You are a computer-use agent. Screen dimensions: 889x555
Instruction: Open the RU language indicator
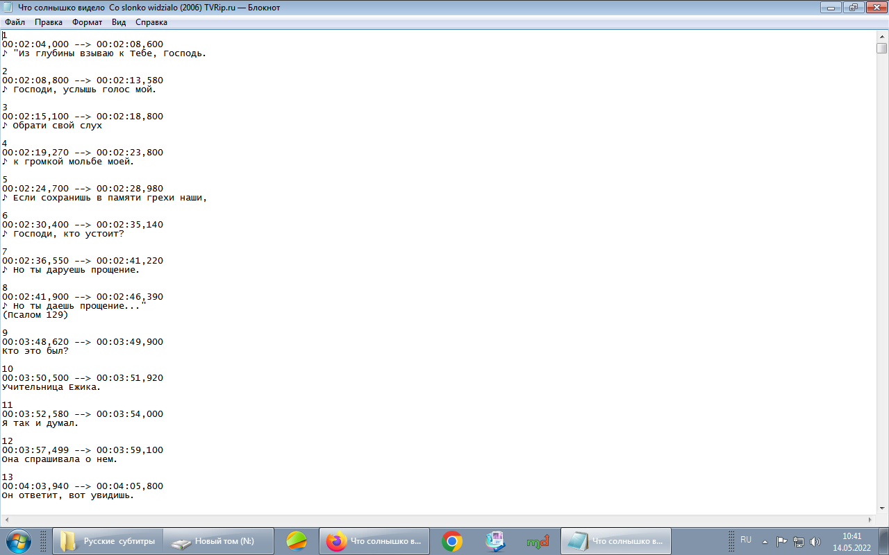click(746, 540)
